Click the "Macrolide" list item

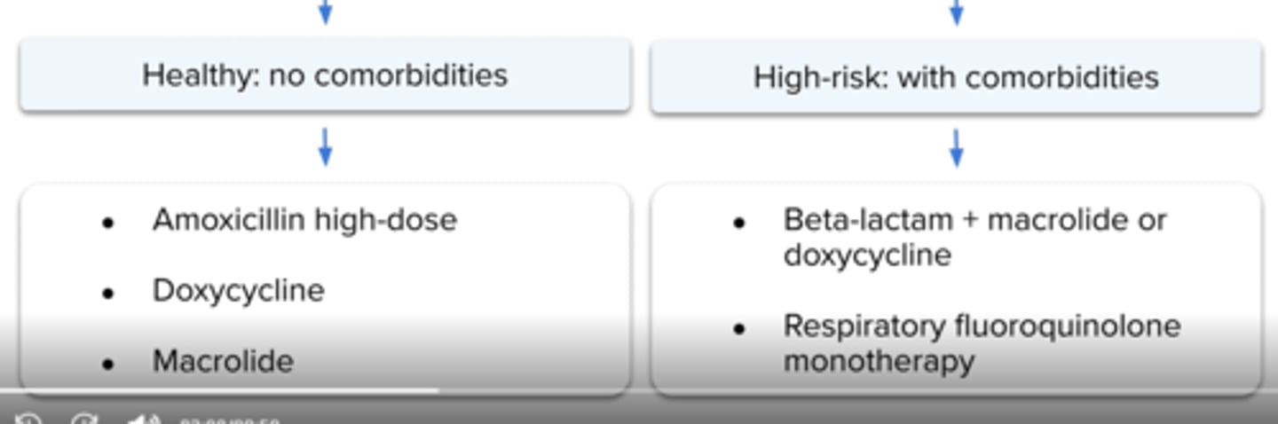point(222,361)
